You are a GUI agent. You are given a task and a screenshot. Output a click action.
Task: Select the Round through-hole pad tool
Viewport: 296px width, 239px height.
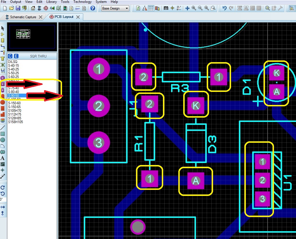tap(3, 78)
